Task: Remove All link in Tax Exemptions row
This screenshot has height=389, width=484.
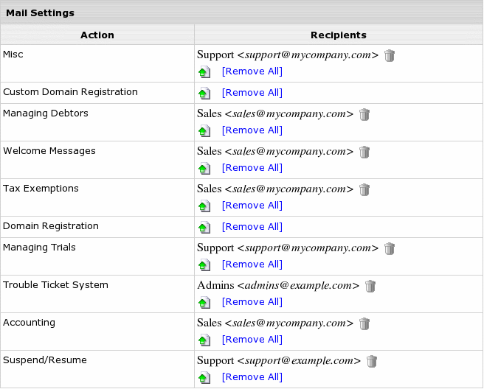Action: click(252, 206)
